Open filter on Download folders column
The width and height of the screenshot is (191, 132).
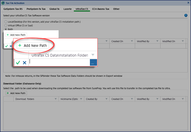tap(55, 99)
